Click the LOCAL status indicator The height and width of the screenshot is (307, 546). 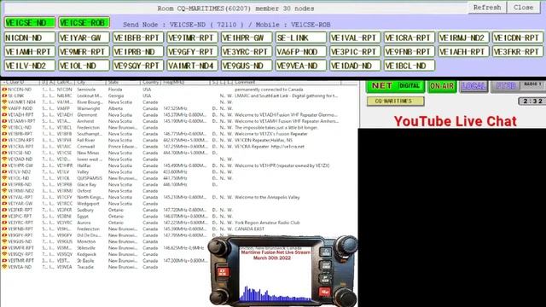[x=473, y=86]
